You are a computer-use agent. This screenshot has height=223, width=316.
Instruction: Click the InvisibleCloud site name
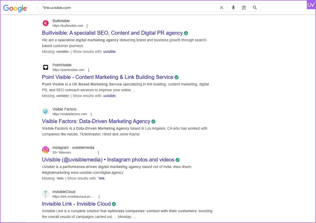click(64, 192)
